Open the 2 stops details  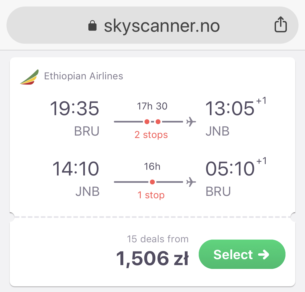tap(151, 135)
